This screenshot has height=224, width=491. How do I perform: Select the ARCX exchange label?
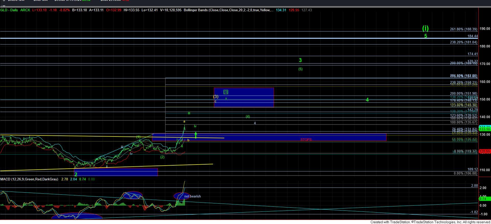coord(25,10)
